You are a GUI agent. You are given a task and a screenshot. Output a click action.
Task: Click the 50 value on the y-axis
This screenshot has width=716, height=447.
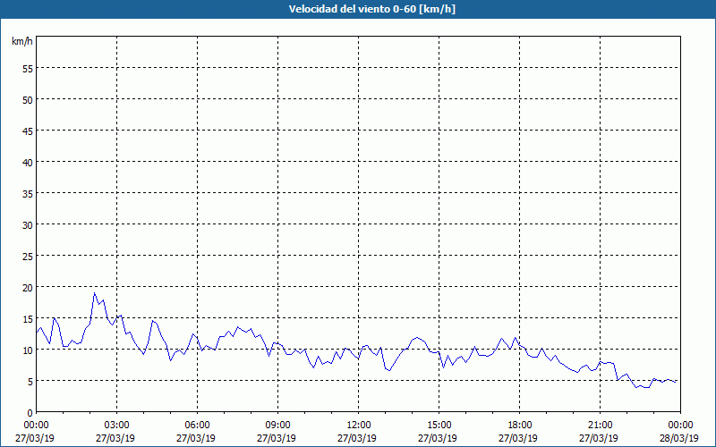(x=28, y=100)
